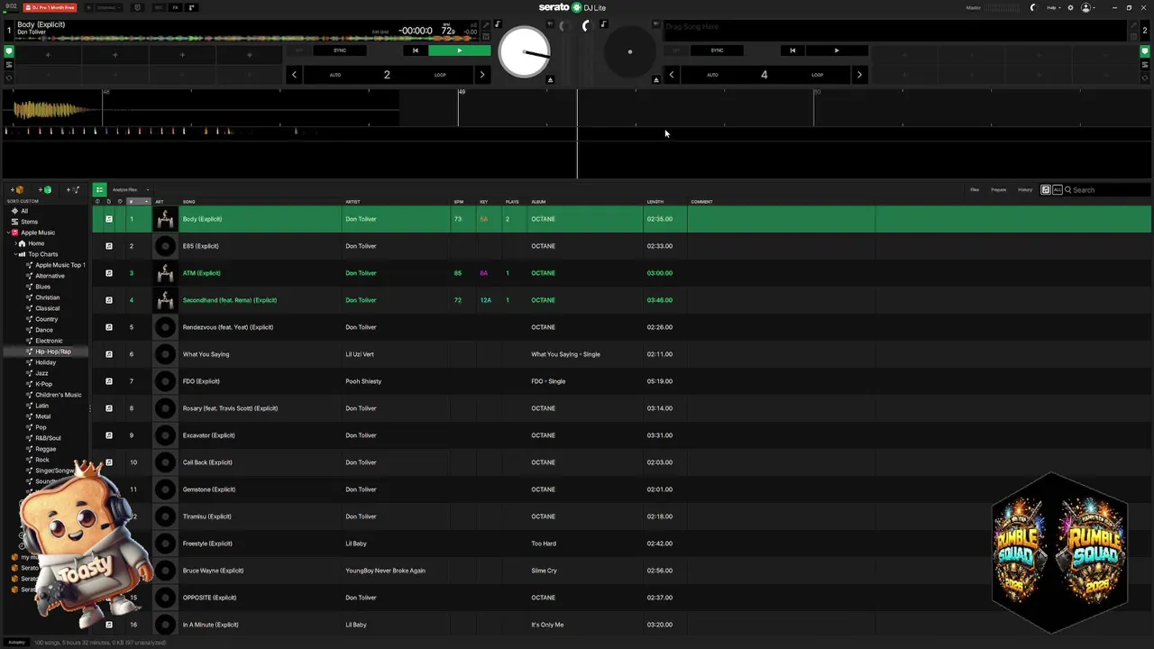The width and height of the screenshot is (1154, 649).
Task: Open the Extended view mode dropdown
Action: coord(108,7)
